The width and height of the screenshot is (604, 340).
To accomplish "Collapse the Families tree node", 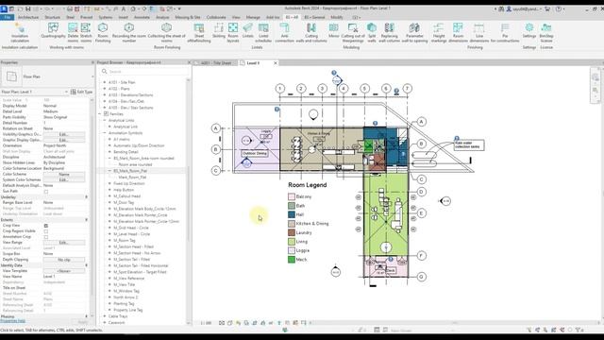I will tap(100, 113).
